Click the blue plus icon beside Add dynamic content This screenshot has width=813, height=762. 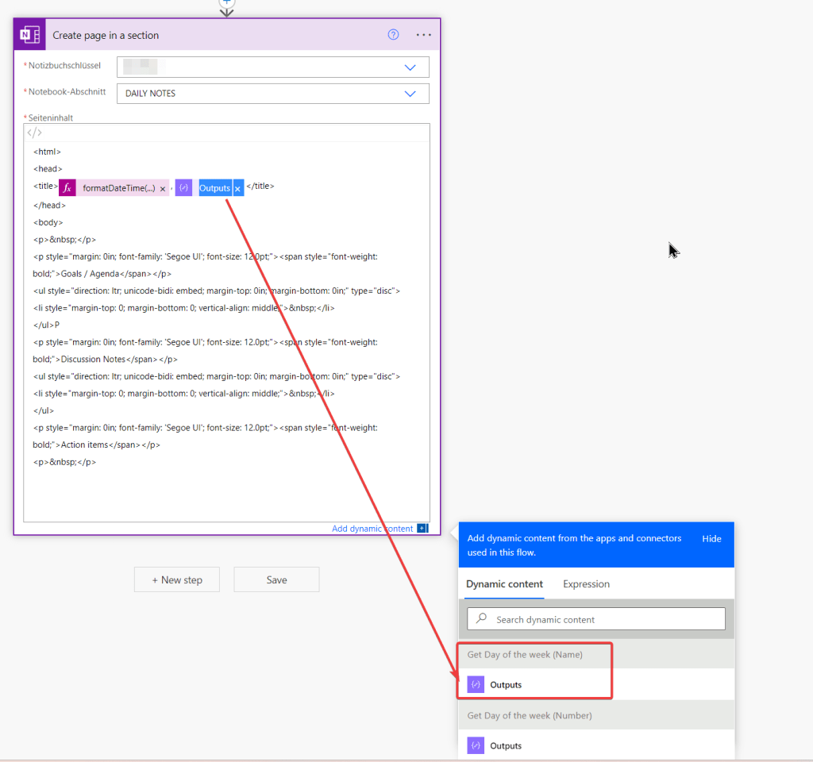point(422,529)
